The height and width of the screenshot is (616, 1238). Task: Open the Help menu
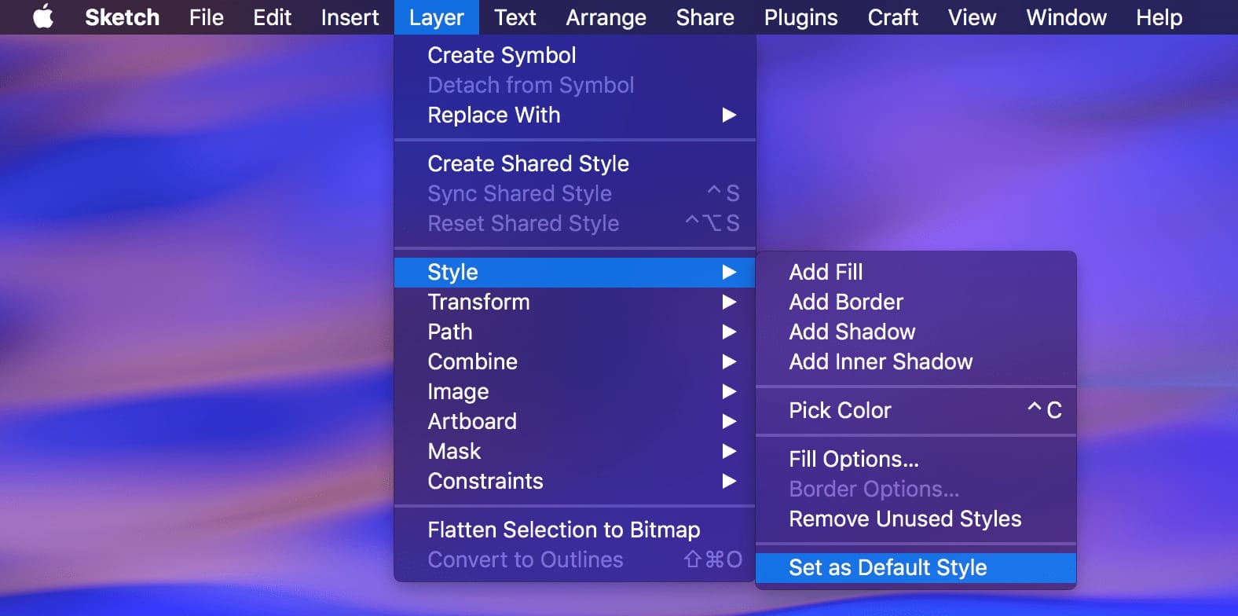[x=1159, y=16]
